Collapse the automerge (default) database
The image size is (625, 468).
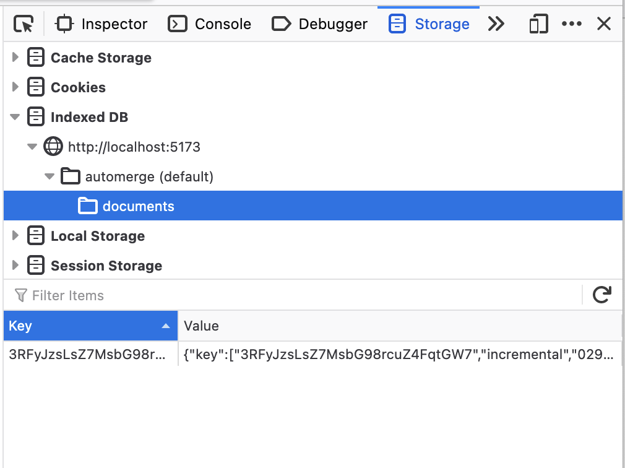(x=49, y=176)
